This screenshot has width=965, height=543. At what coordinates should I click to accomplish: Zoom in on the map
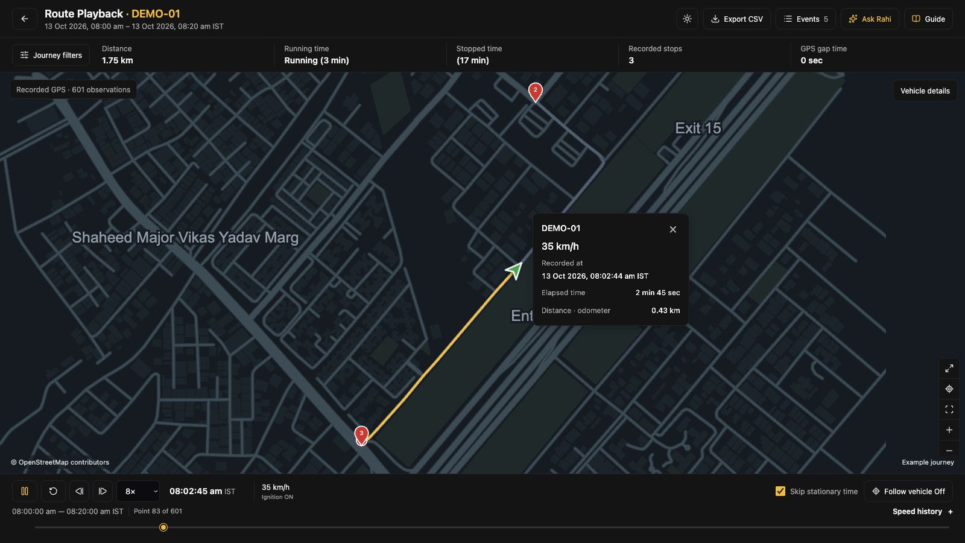[949, 430]
